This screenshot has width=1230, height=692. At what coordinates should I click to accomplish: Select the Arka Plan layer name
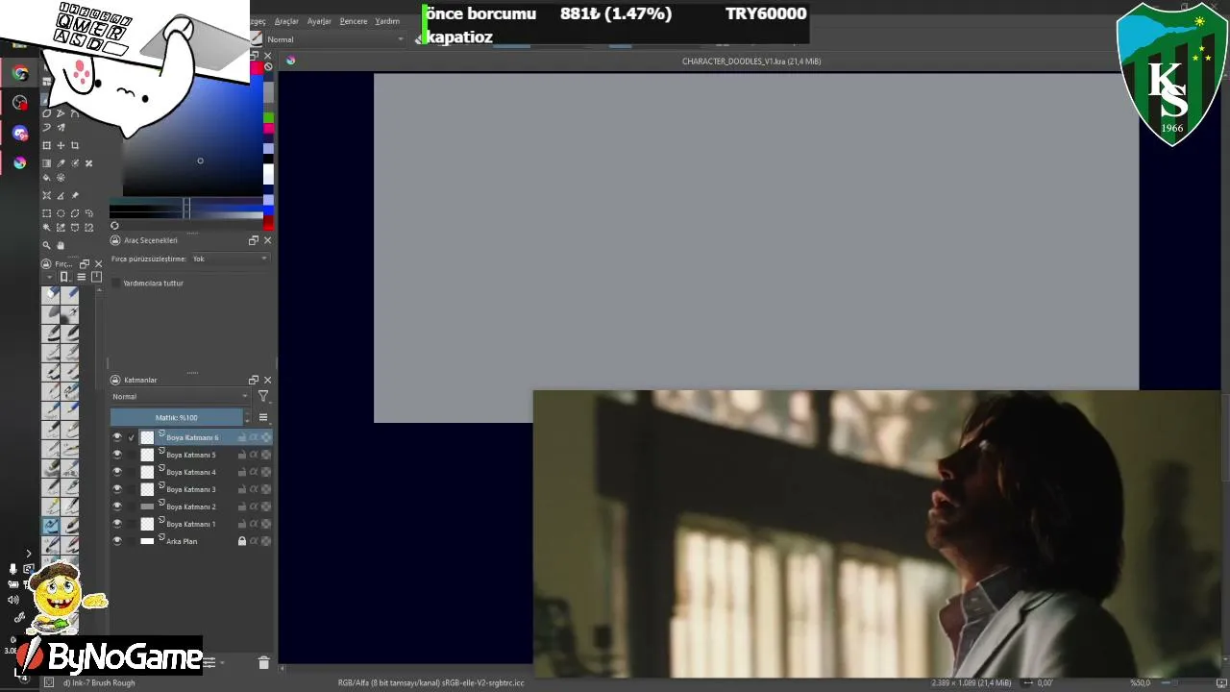click(182, 541)
